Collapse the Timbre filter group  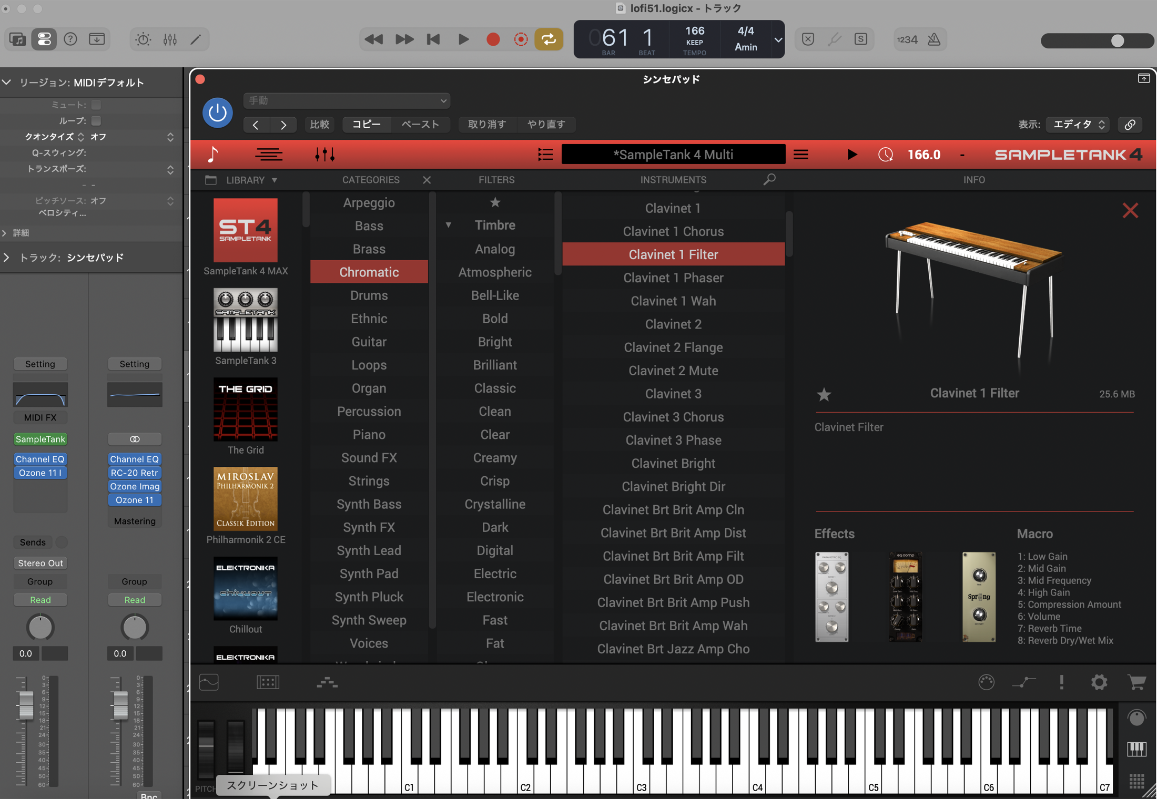[x=449, y=226]
